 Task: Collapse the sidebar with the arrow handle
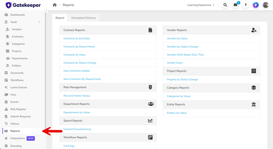(46, 11)
